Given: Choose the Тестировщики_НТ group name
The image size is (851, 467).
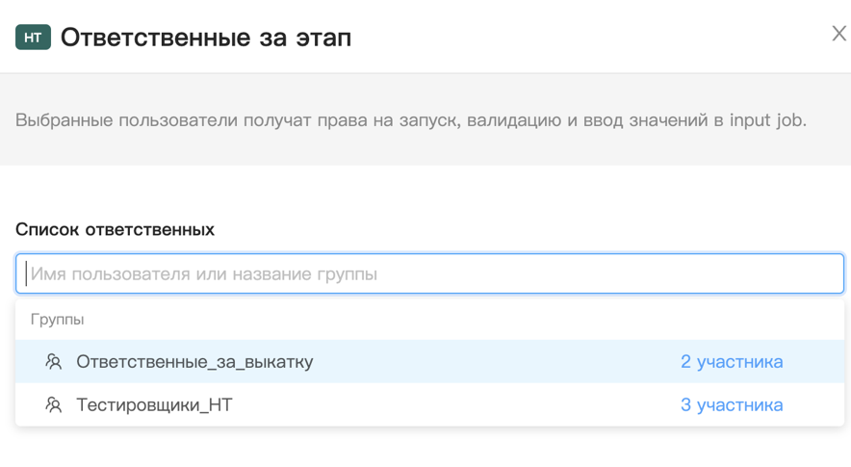Looking at the screenshot, I should click(154, 405).
